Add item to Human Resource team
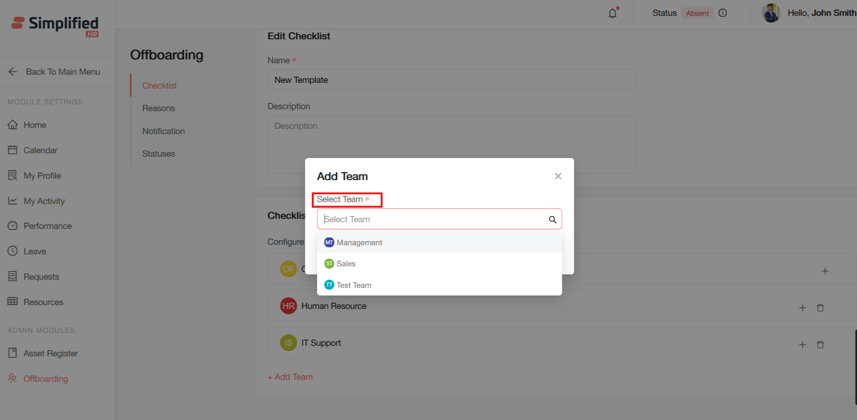Viewport: 857px width, 420px height. pyautogui.click(x=802, y=308)
